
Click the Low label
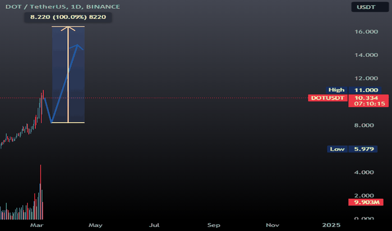click(337, 149)
